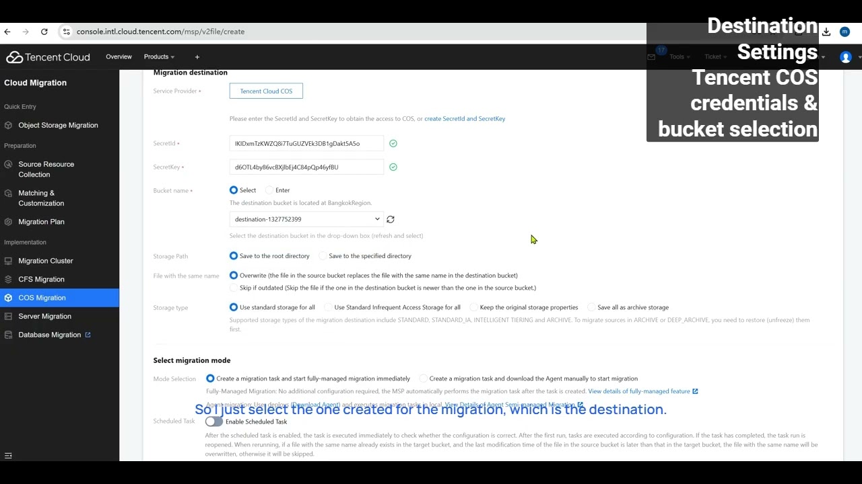Viewport: 862px width, 484px height.
Task: Reload the page with the refresh icon
Action: (44, 32)
